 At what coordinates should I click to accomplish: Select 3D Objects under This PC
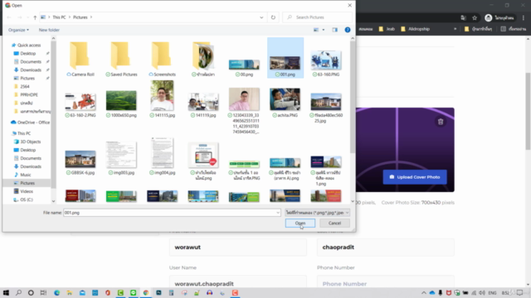[x=30, y=142]
